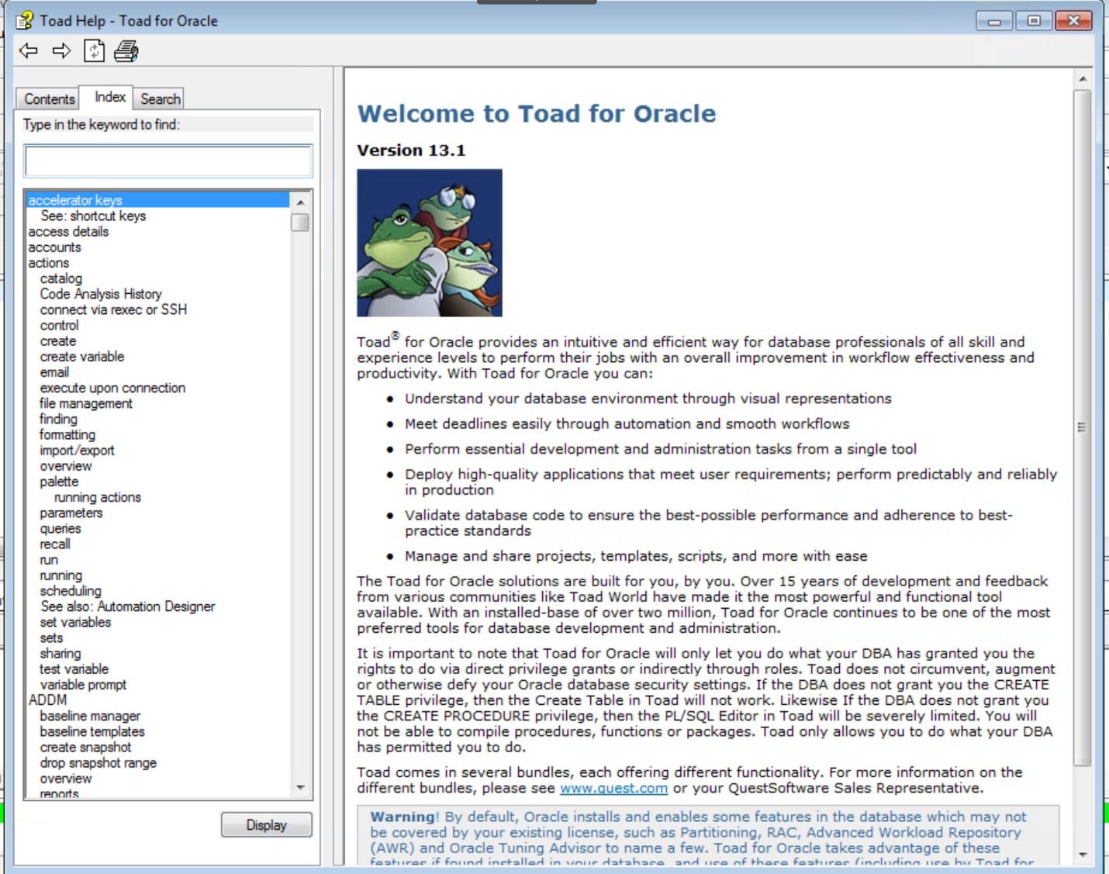Select 'sets' index entry

coord(52,638)
